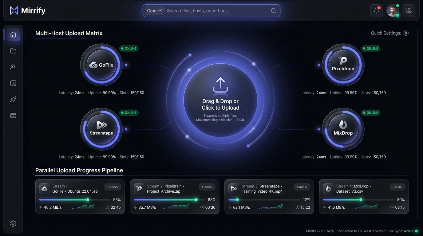Viewport: 423px width, 236px height.
Task: Click the 02:45 remaining time
Action: pos(116,207)
